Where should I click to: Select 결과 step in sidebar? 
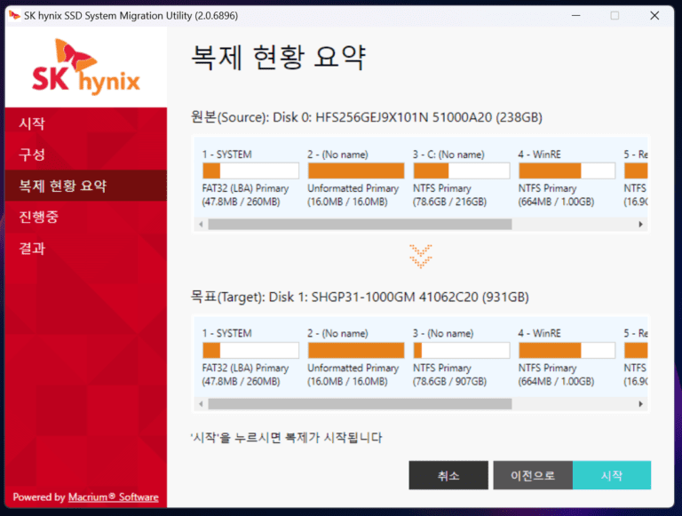(x=85, y=248)
